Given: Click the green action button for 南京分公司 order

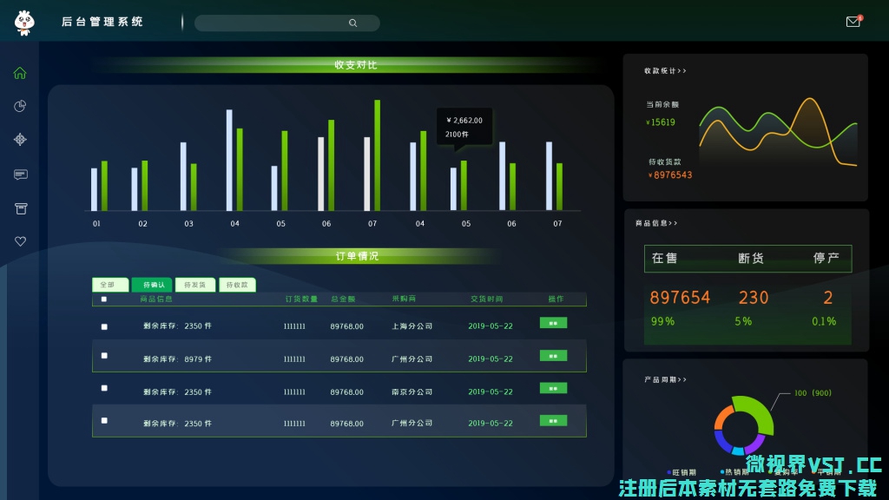Looking at the screenshot, I should coord(553,388).
